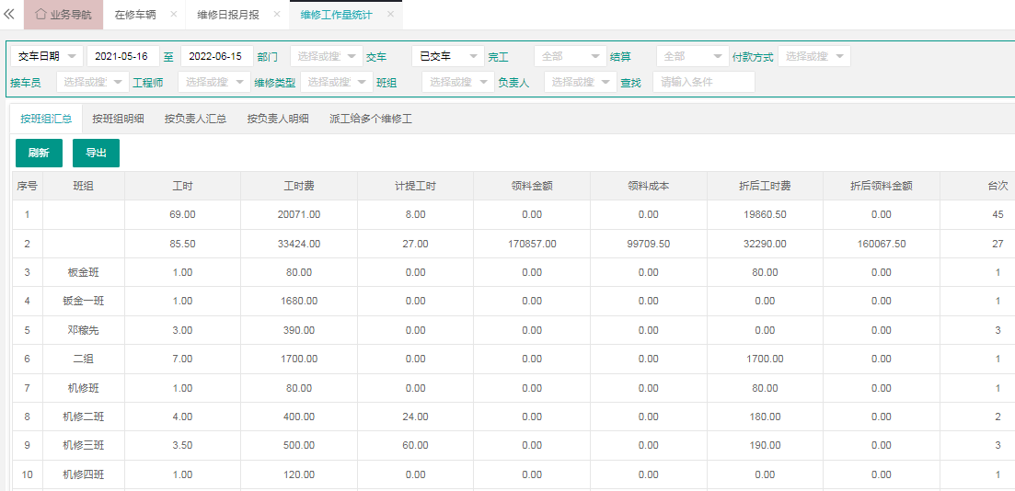Select row with 机修二班
This screenshot has width=1015, height=491.
(513, 417)
